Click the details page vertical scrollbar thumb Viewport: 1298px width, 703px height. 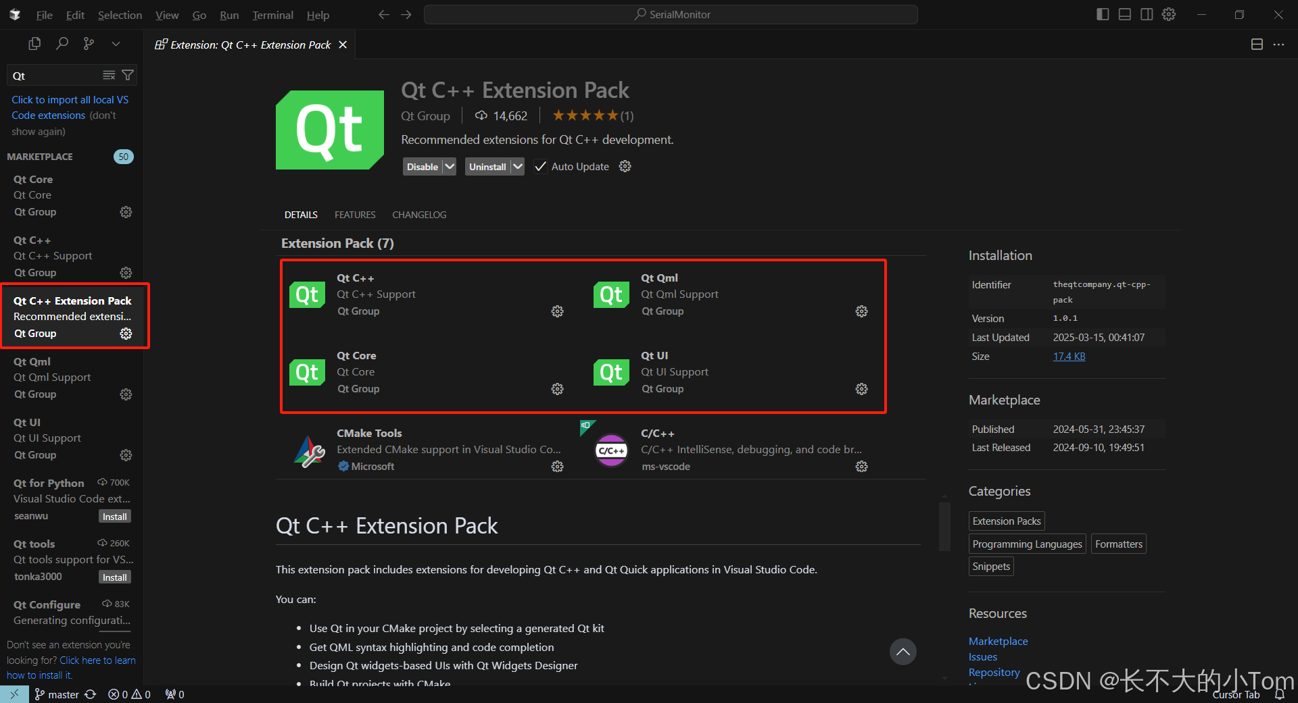[x=944, y=525]
